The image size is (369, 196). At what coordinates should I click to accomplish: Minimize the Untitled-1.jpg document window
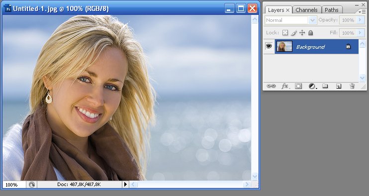coord(229,9)
